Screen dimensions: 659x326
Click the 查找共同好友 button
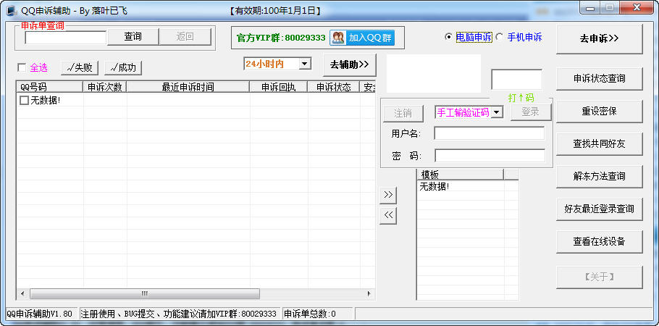pos(600,144)
